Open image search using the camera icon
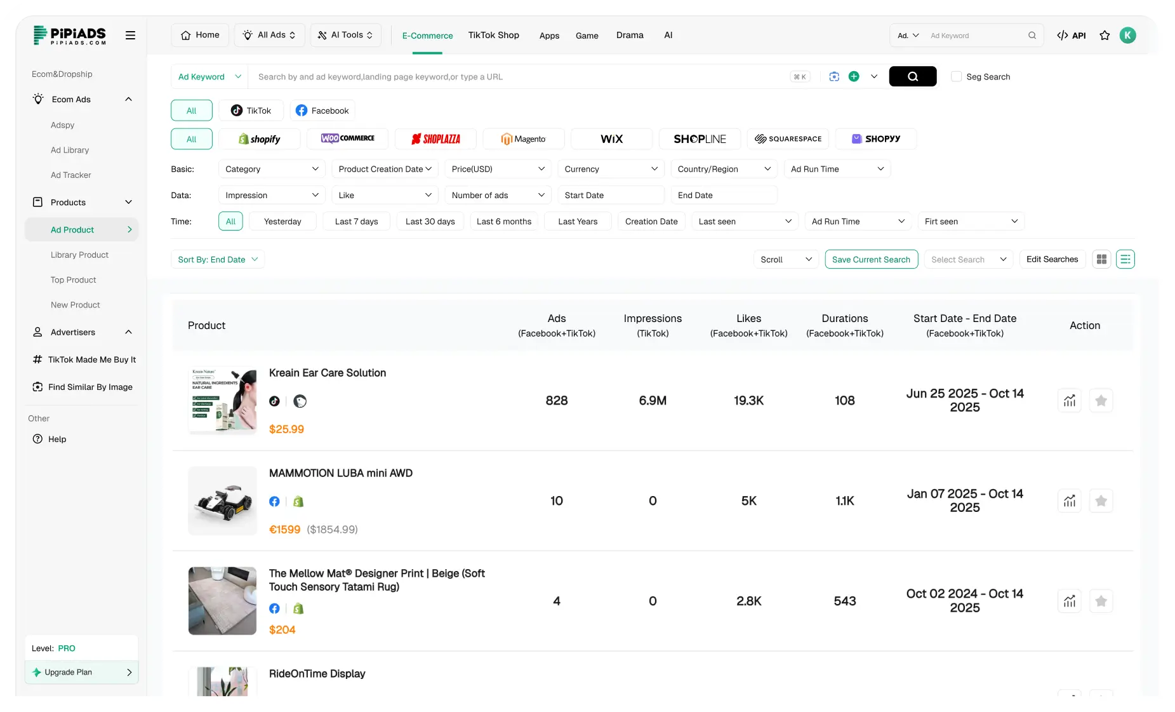 pyautogui.click(x=834, y=76)
